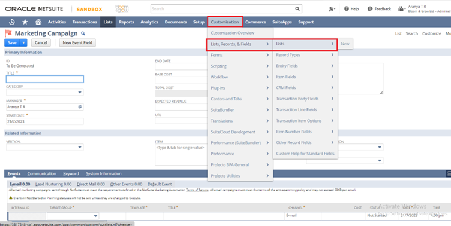
Task: Select the Lead Nurturing 0.00 subtab
Action: (53, 184)
